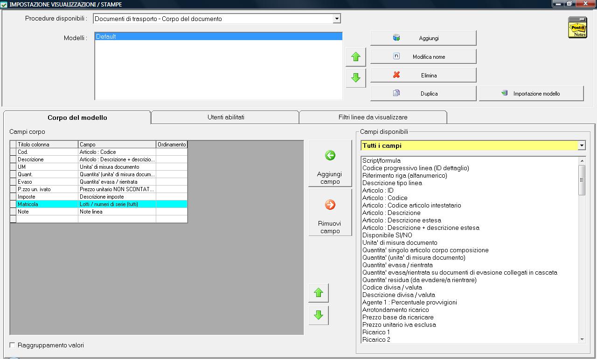Click the Descrizione imposte field cell
Image resolution: width=597 pixels, height=359 pixels.
(117, 197)
